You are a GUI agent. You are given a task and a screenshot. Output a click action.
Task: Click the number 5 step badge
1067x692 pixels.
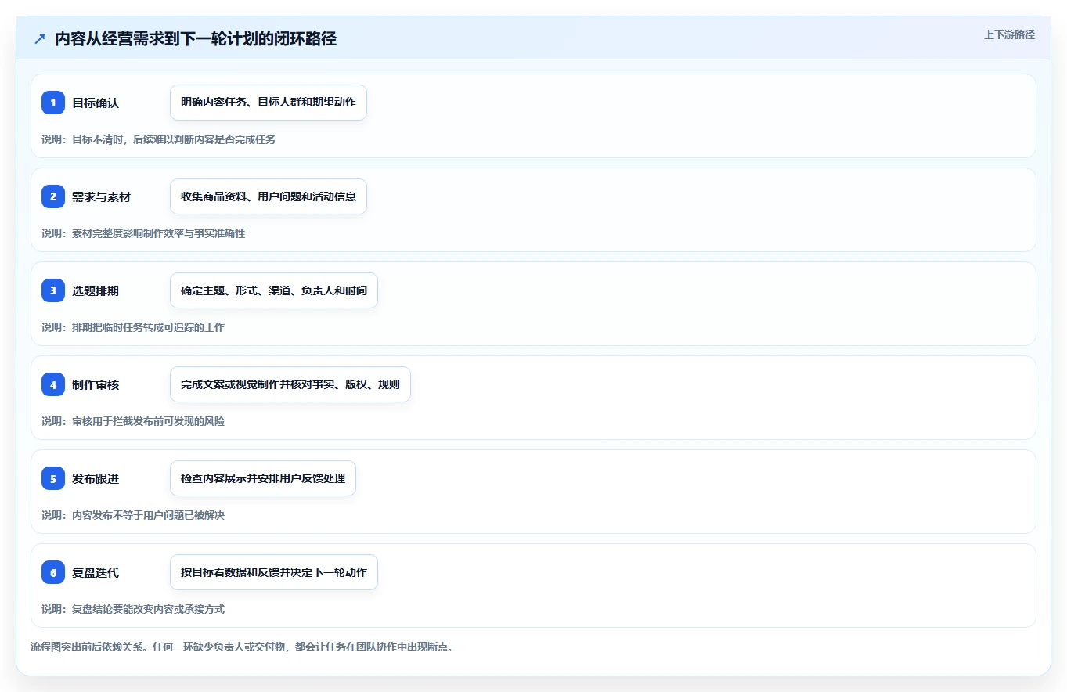tap(53, 478)
